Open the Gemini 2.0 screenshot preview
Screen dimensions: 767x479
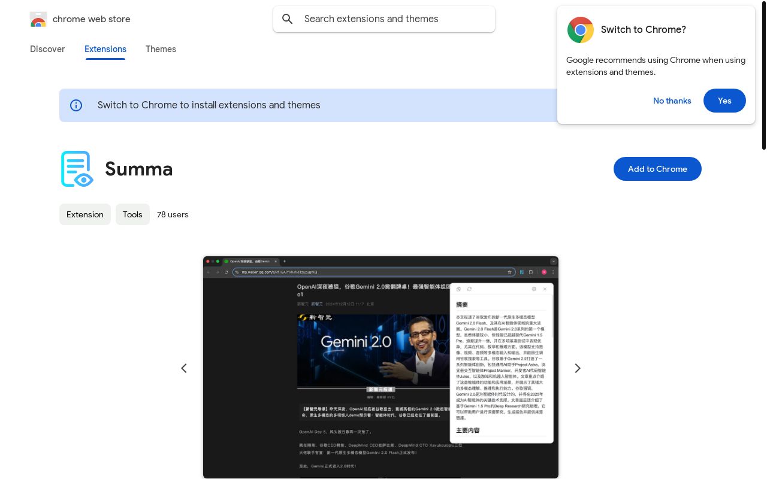[x=381, y=367]
